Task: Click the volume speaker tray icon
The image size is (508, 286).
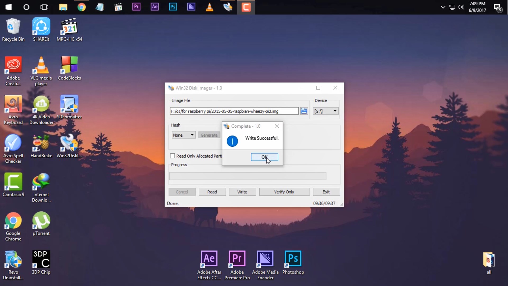Action: click(x=461, y=7)
